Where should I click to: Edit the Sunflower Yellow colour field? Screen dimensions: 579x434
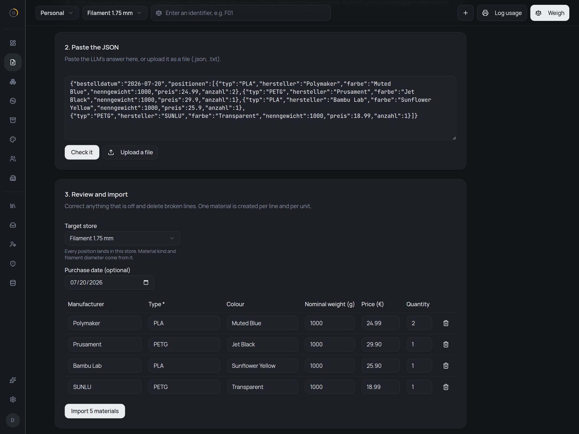coord(262,366)
